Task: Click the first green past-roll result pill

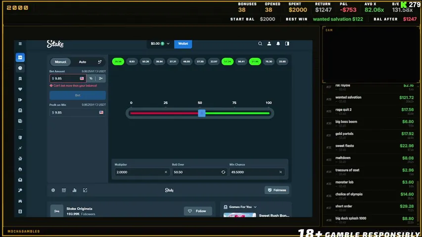Action: pos(118,62)
